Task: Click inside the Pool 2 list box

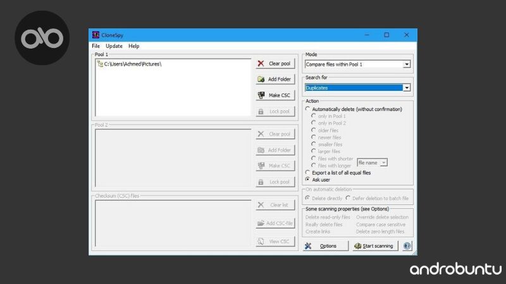Action: click(x=173, y=158)
